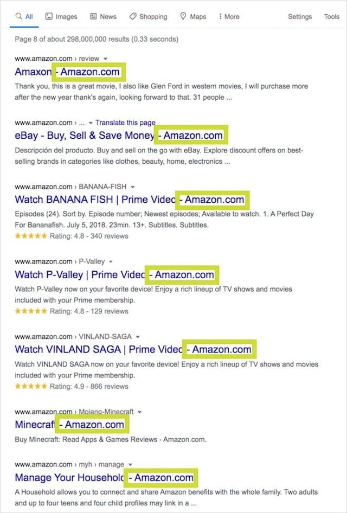This screenshot has height=513, width=347.
Task: Open the Watch P-Valley Prime Video result
Action: (x=79, y=274)
